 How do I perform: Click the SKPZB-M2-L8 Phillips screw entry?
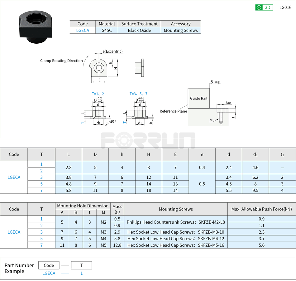click(x=176, y=222)
